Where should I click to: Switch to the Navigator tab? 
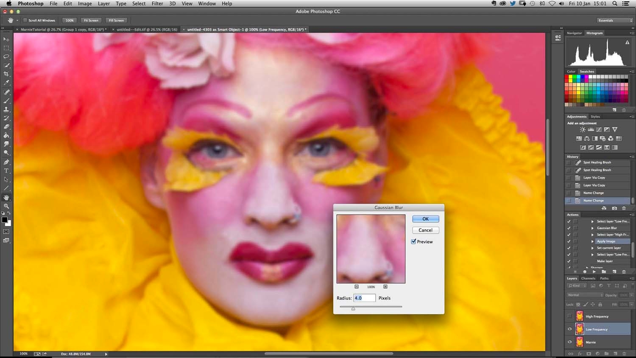[x=575, y=33]
